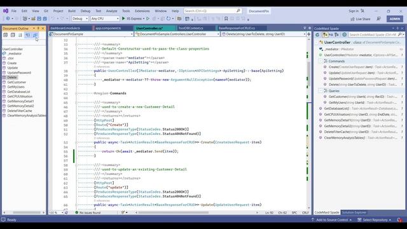Click the Redo toolbar arrow
The width and height of the screenshot is (407, 229).
[62, 18]
